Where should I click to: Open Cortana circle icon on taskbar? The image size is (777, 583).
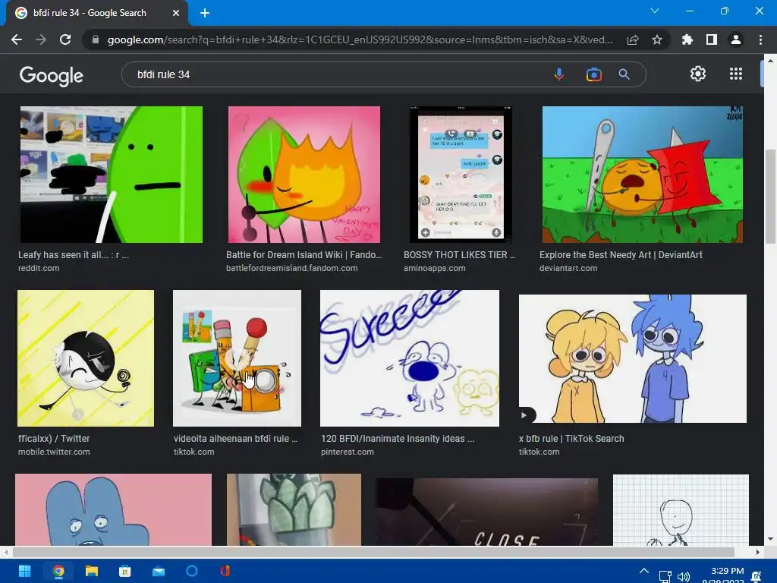click(x=192, y=572)
